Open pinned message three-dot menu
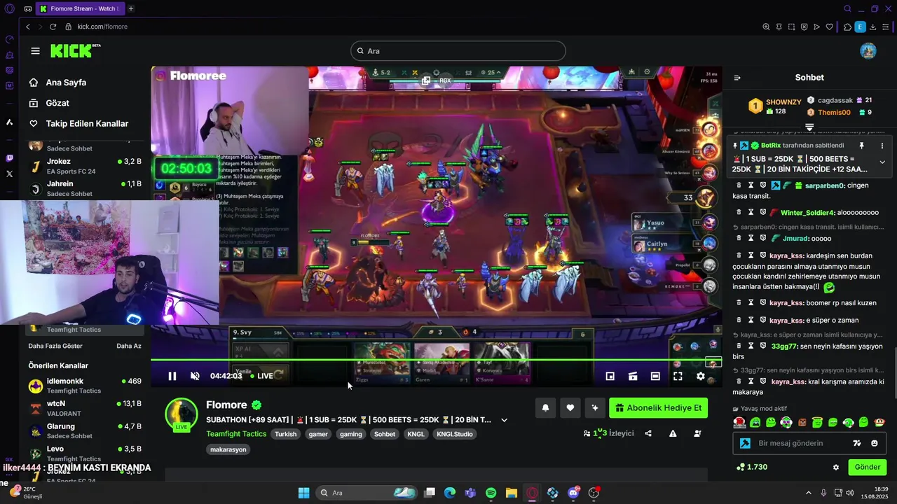 click(x=881, y=146)
